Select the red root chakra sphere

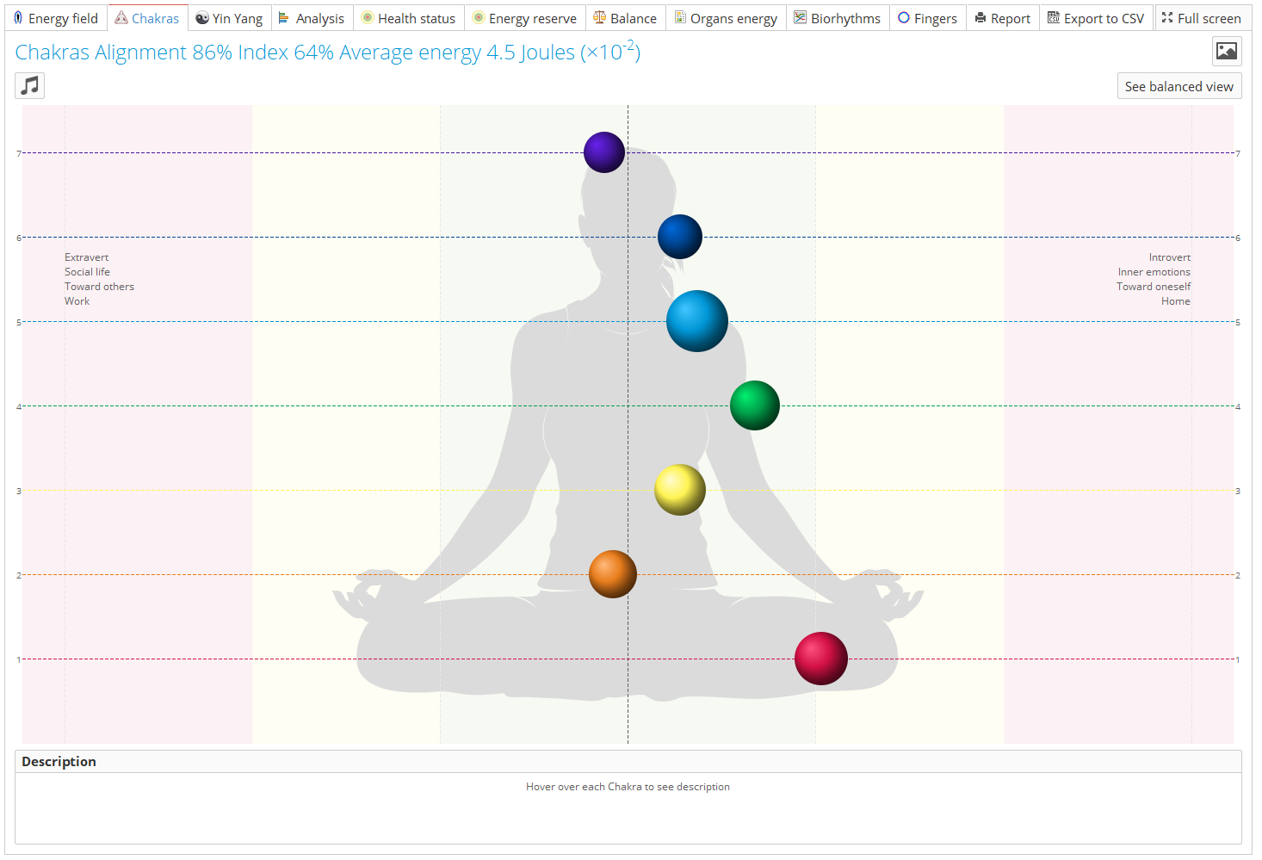tap(820, 659)
